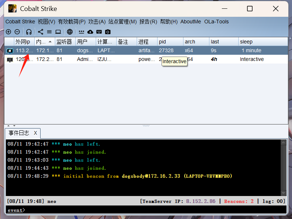Click 19:44:43 'neo has joined' log line
The width and height of the screenshot is (292, 219).
[x=57, y=168]
